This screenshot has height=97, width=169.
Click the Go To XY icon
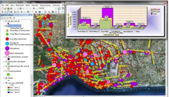pos(59,12)
